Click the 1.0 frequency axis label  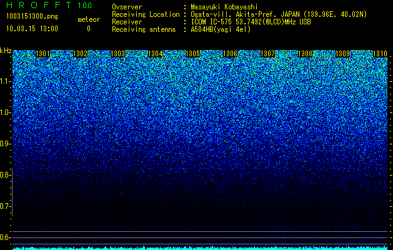[5, 112]
